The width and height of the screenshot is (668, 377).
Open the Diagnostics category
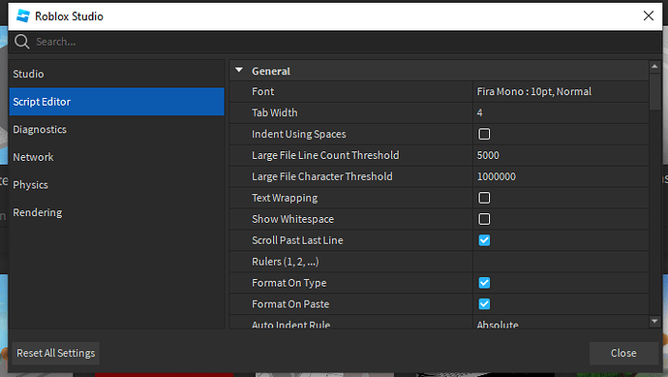116,129
